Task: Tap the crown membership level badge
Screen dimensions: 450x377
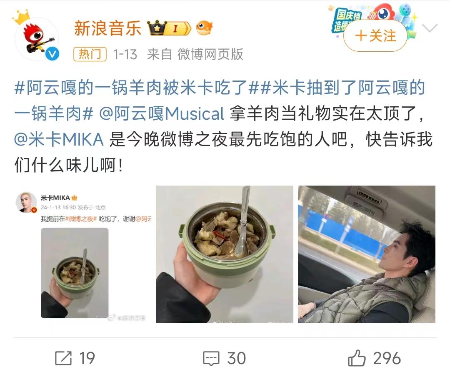Action: point(169,28)
